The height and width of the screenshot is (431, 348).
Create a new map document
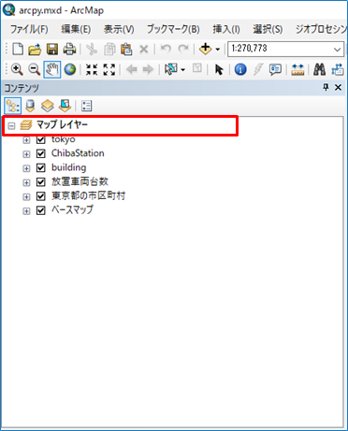(18, 50)
